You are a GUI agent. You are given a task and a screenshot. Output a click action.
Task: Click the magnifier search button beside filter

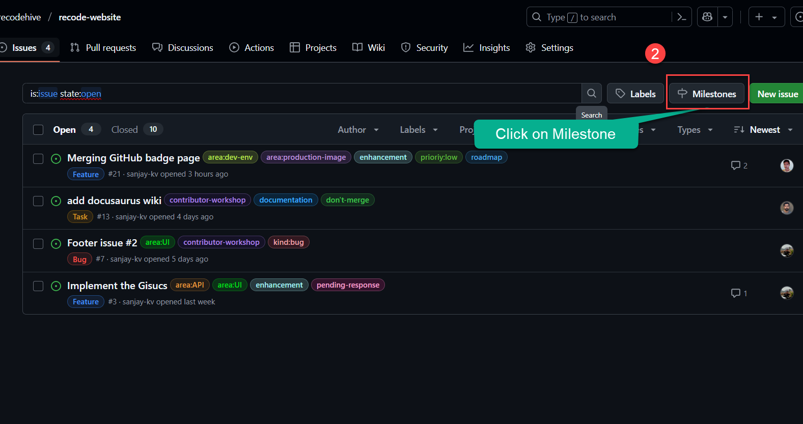click(x=591, y=93)
